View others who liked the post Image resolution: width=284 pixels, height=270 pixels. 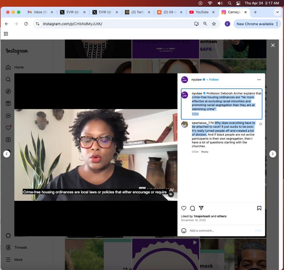(x=222, y=216)
